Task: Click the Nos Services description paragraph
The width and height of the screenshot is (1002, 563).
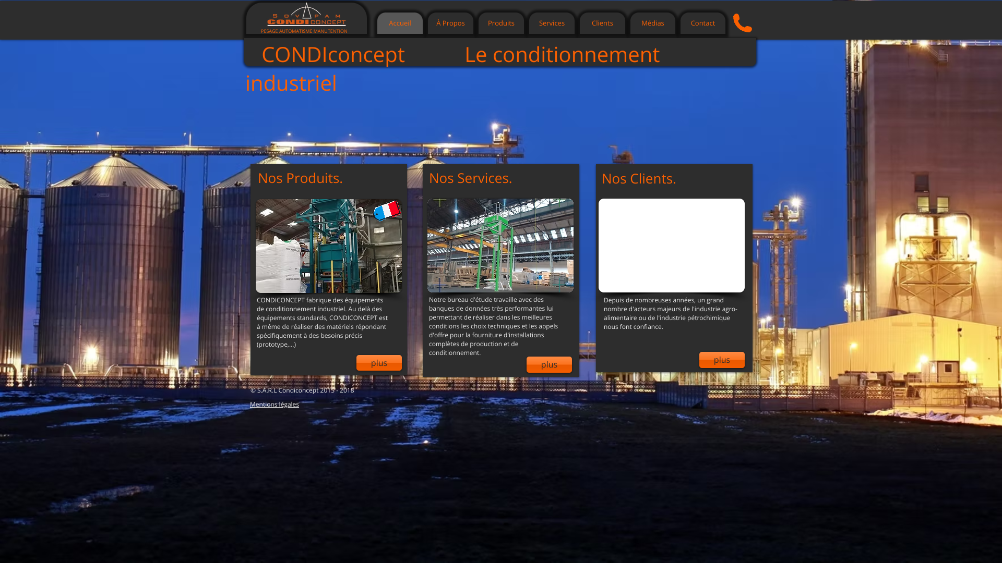Action: pos(494,326)
